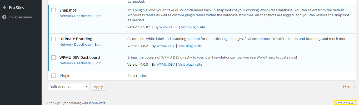Image resolution: width=359 pixels, height=105 pixels.
Task: Select the Ultimate Branding plugin checkbox
Action: click(53, 39)
